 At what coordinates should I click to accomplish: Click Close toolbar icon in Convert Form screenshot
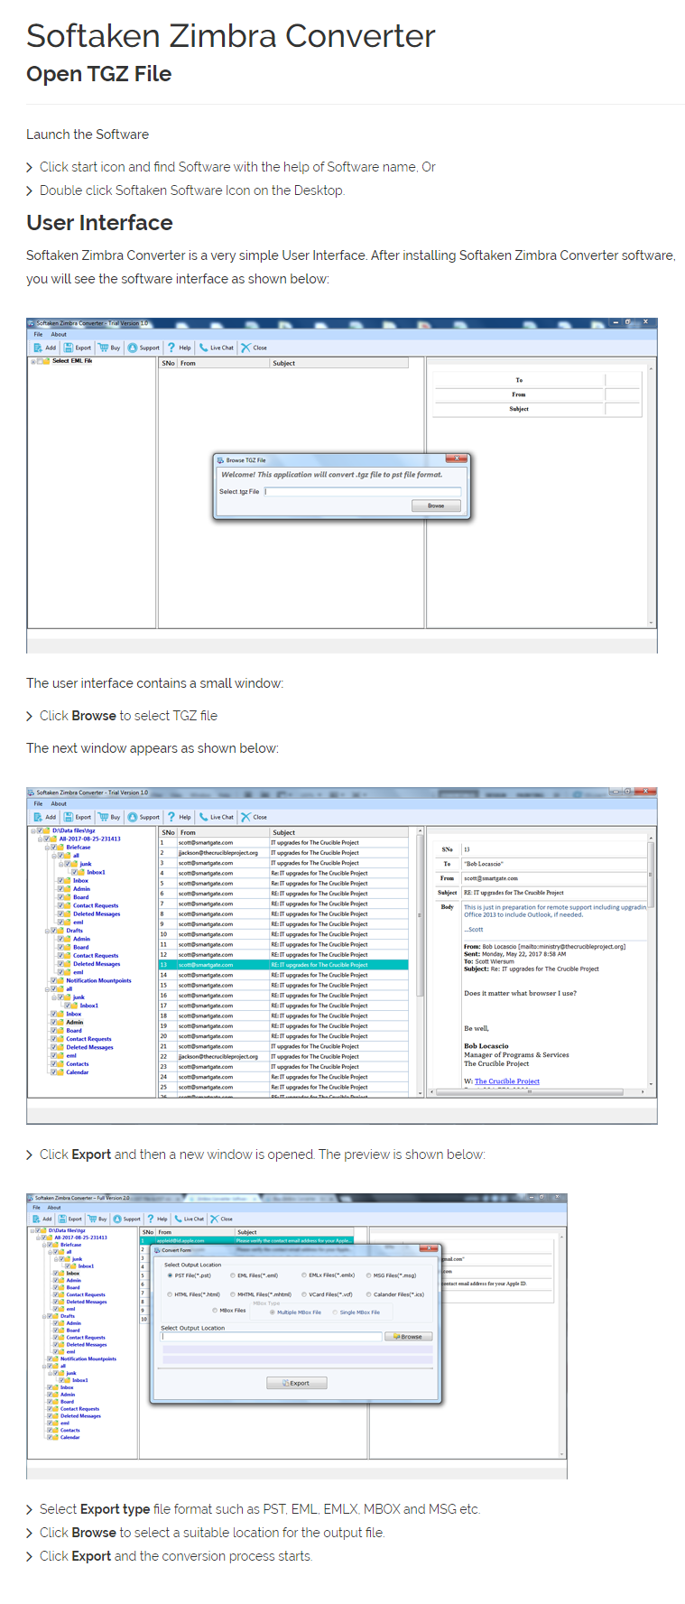(215, 1219)
